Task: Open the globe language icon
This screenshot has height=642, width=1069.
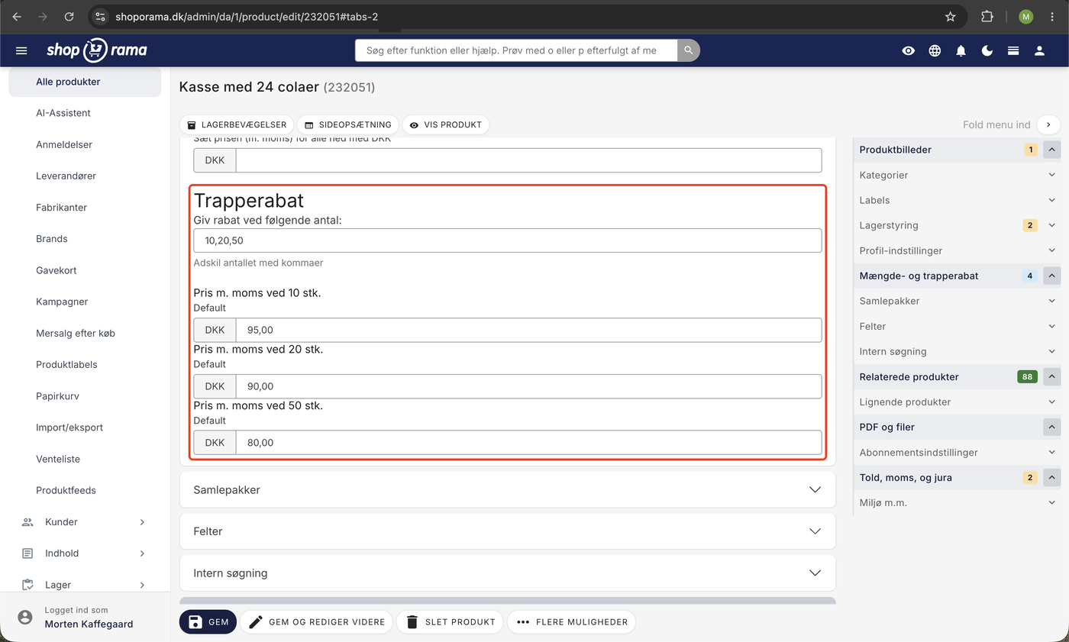Action: click(935, 50)
